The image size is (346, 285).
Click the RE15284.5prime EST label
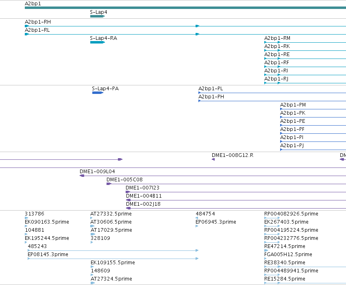click(x=285, y=279)
